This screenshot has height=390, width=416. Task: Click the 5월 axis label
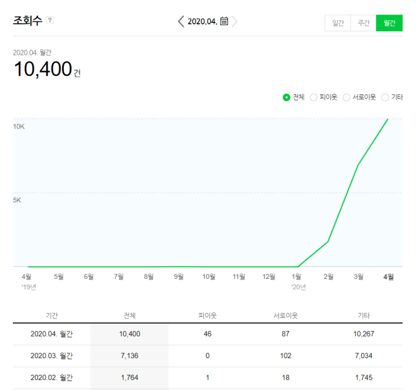click(59, 277)
